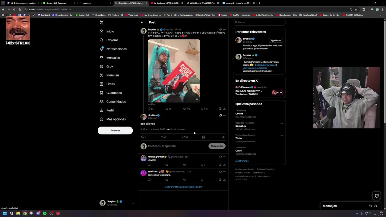386x217 pixels.
Task: Bookmark the elrubius 'que cojones' post
Action: tap(203, 137)
